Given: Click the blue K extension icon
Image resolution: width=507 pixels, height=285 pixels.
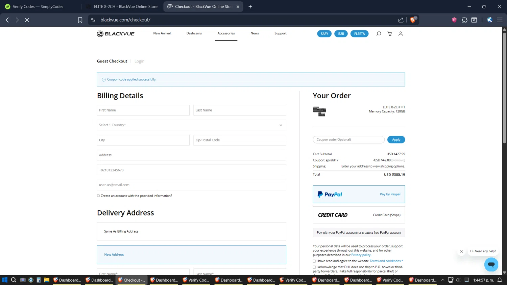Looking at the screenshot, I should (x=489, y=20).
